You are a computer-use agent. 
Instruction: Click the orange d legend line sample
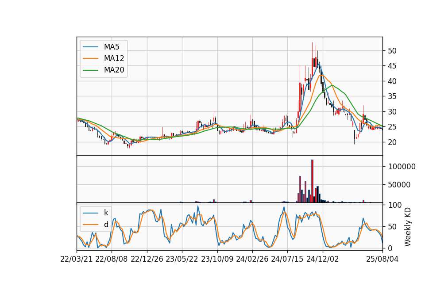click(90, 225)
